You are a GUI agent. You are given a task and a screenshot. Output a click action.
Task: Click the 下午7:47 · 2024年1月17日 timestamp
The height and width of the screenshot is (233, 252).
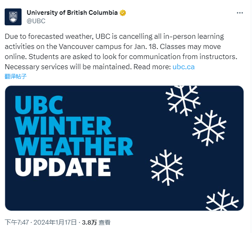[41, 222]
